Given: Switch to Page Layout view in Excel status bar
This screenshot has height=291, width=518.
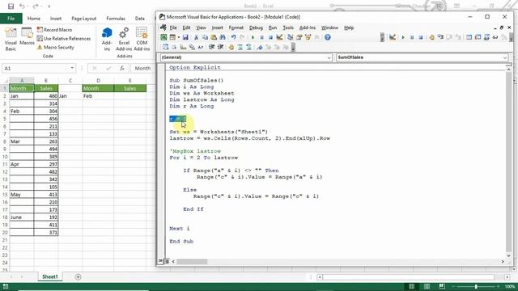Looking at the screenshot, I should pyautogui.click(x=427, y=286).
